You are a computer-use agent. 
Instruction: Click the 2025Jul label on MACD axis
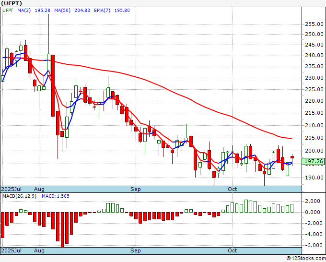(x=12, y=250)
